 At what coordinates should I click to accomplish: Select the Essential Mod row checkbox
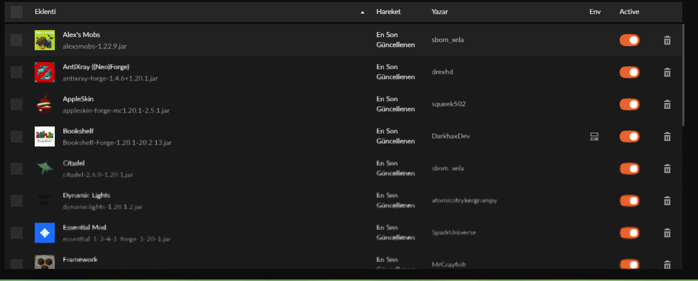(17, 233)
